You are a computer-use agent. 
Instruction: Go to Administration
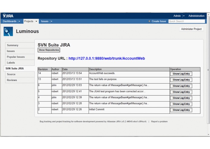coord(196,16)
